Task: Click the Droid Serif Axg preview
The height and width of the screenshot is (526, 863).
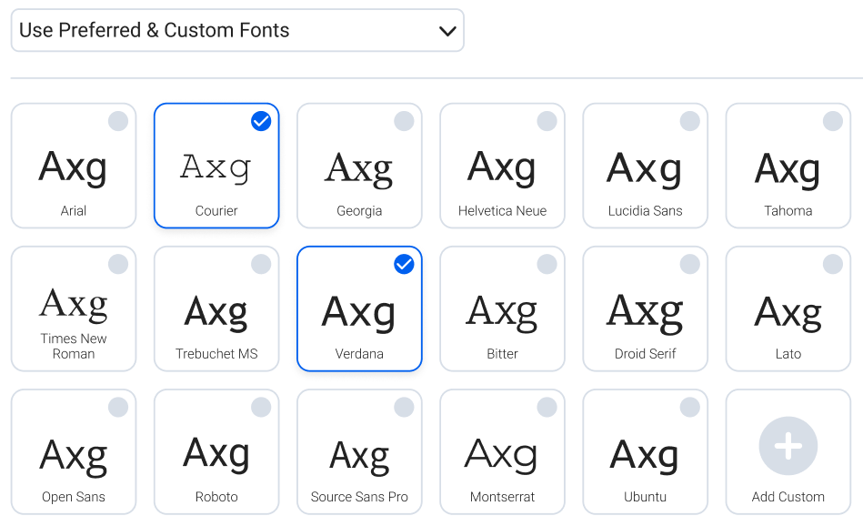Action: pyautogui.click(x=645, y=313)
